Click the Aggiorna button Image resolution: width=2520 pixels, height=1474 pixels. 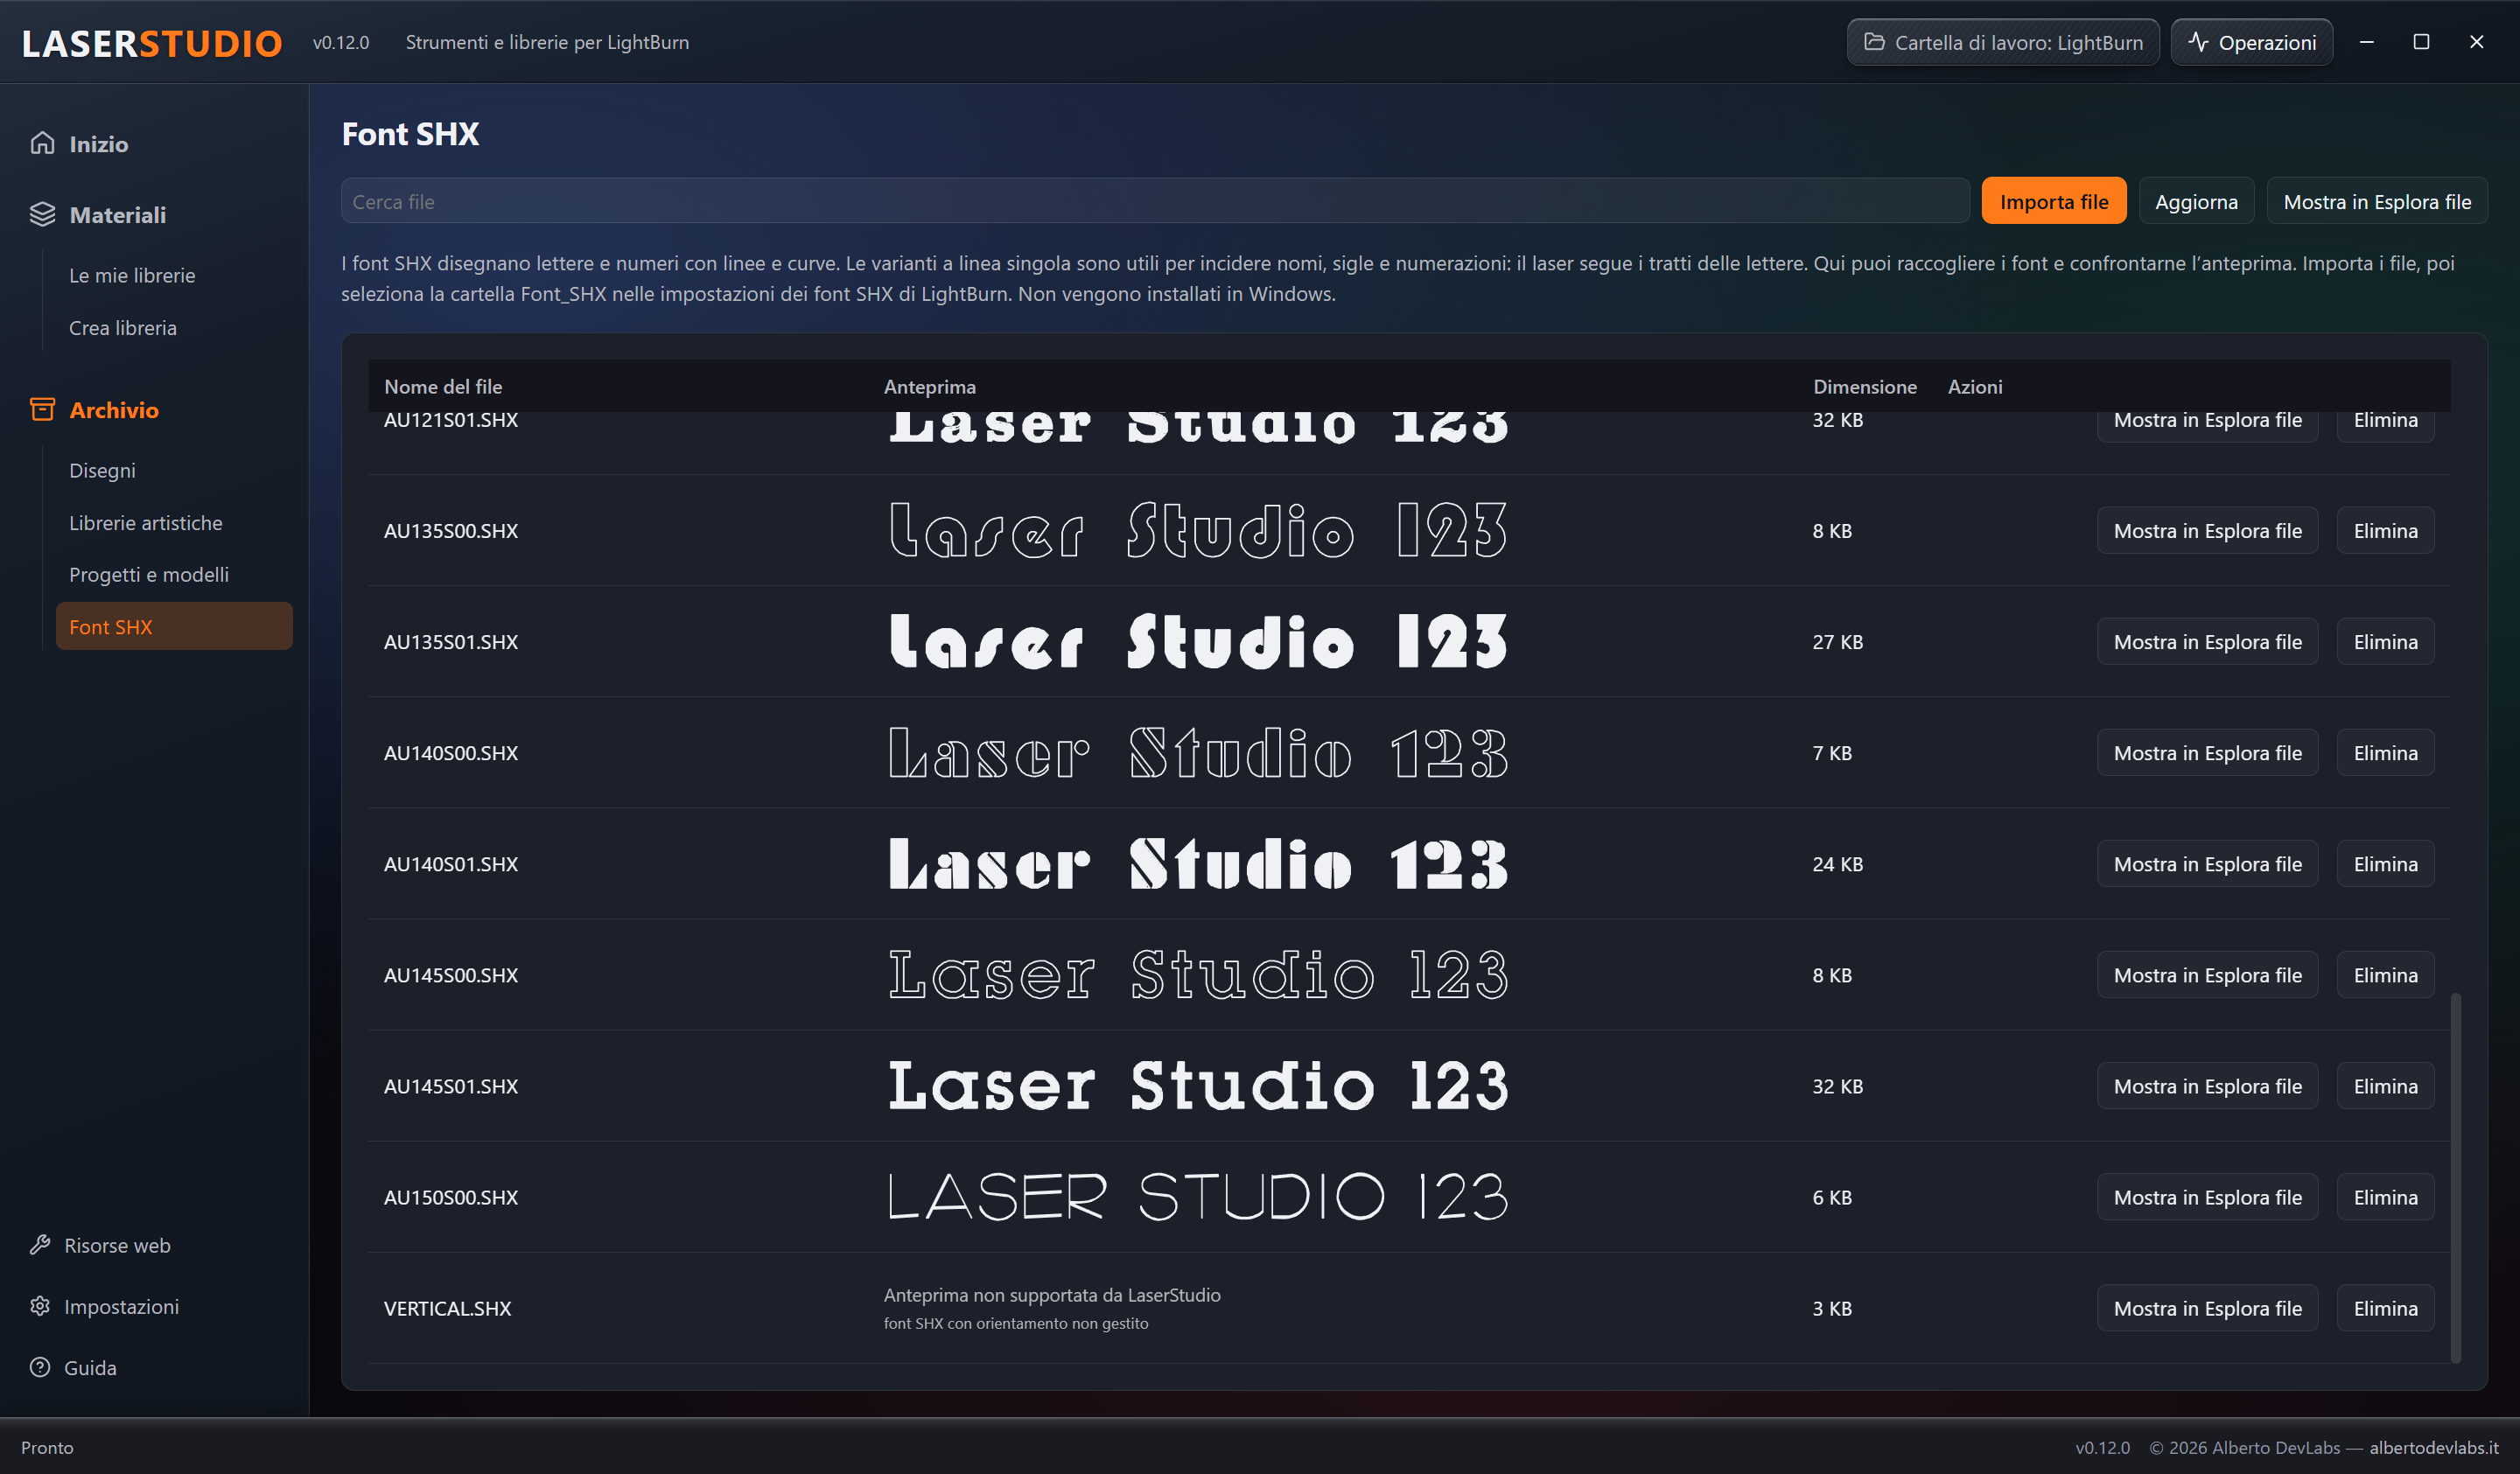pos(2196,201)
